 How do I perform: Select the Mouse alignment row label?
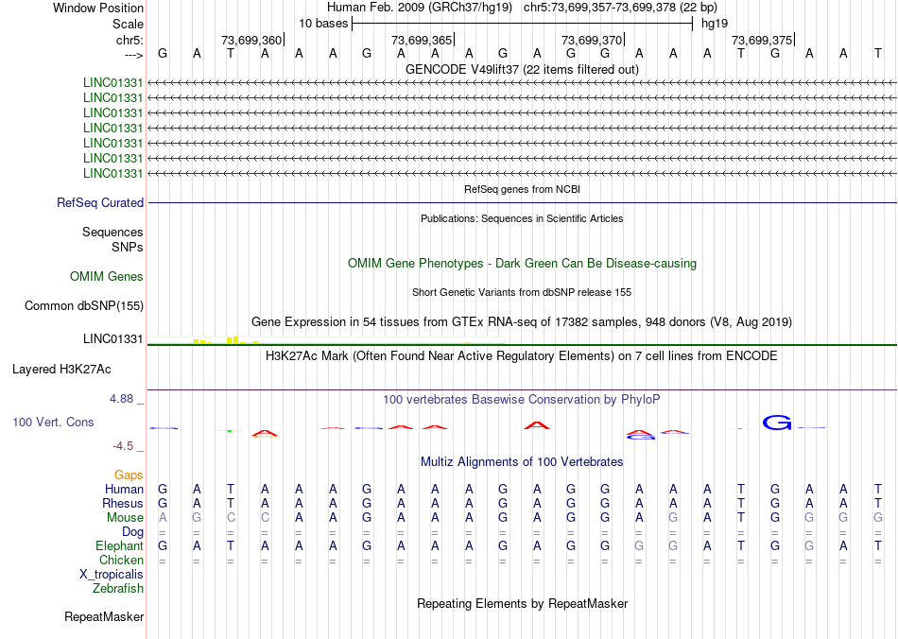pyautogui.click(x=125, y=518)
